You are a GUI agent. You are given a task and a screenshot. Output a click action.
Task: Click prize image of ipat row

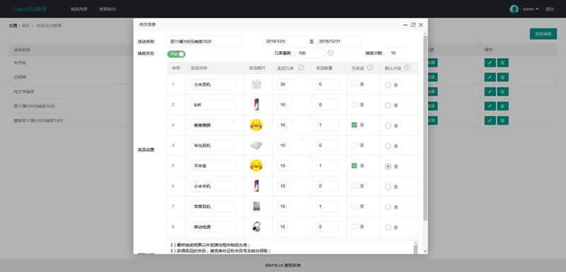(256, 105)
